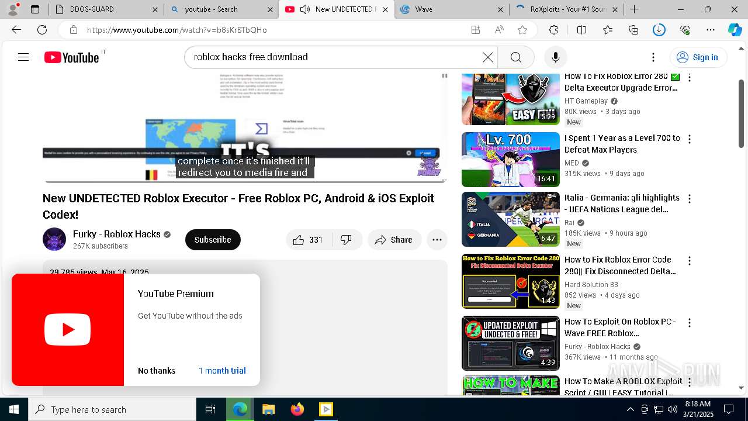Screen dimensions: 748x421
Task: Open HT Gameplay channel
Action: coord(586,101)
